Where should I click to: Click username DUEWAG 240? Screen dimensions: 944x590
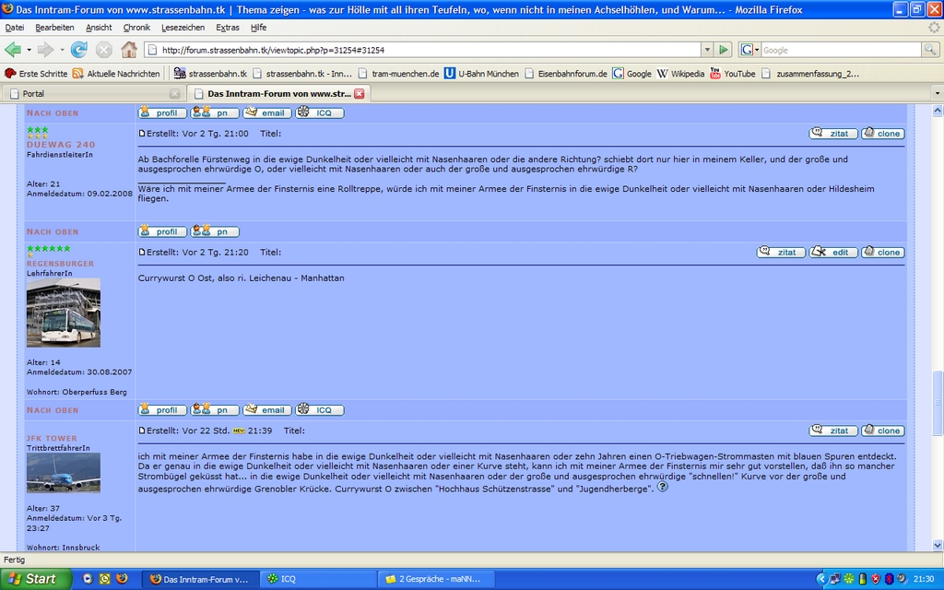point(61,145)
